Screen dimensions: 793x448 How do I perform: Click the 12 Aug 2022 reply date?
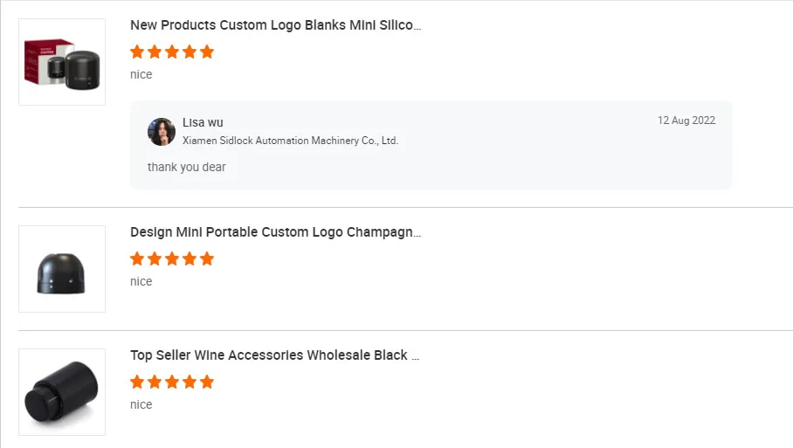(686, 121)
